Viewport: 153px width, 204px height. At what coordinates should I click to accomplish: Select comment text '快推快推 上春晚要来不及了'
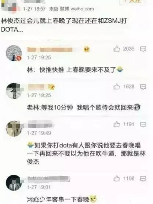[78, 70]
